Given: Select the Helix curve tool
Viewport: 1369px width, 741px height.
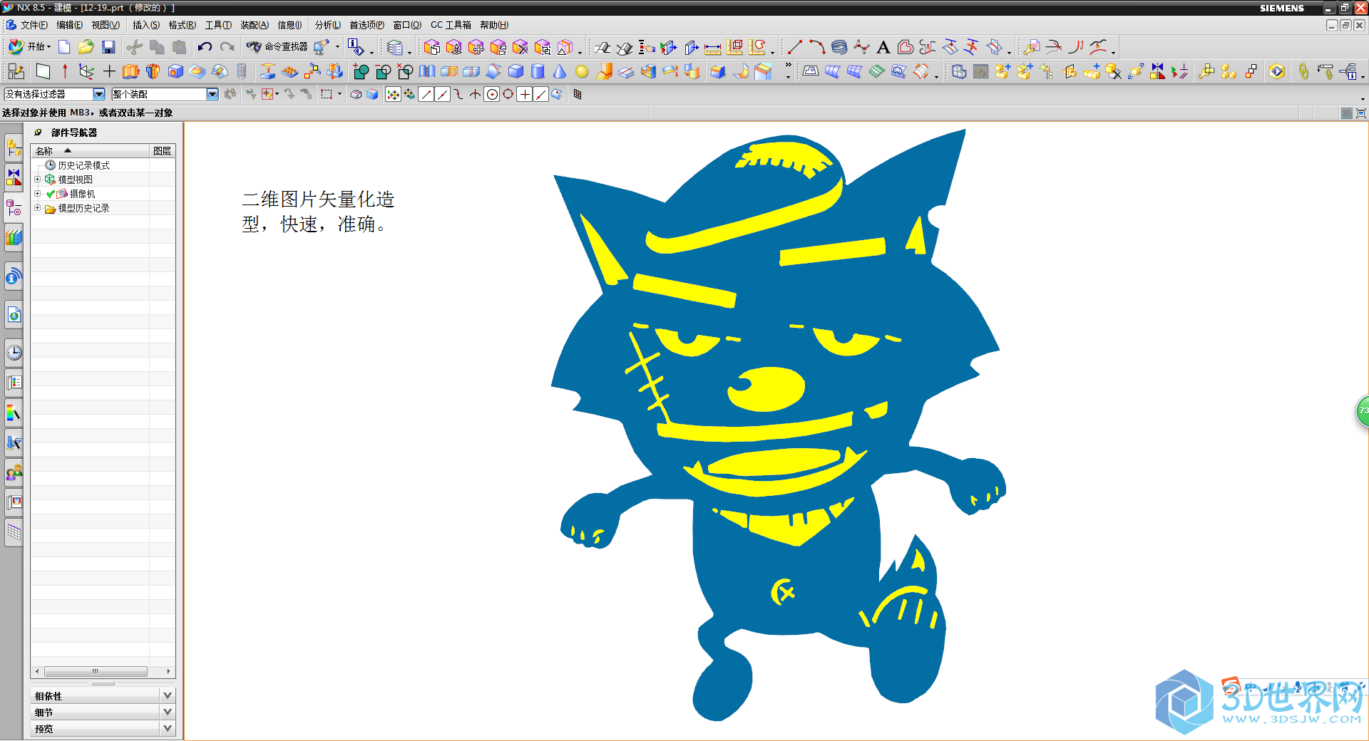Looking at the screenshot, I should 839,47.
